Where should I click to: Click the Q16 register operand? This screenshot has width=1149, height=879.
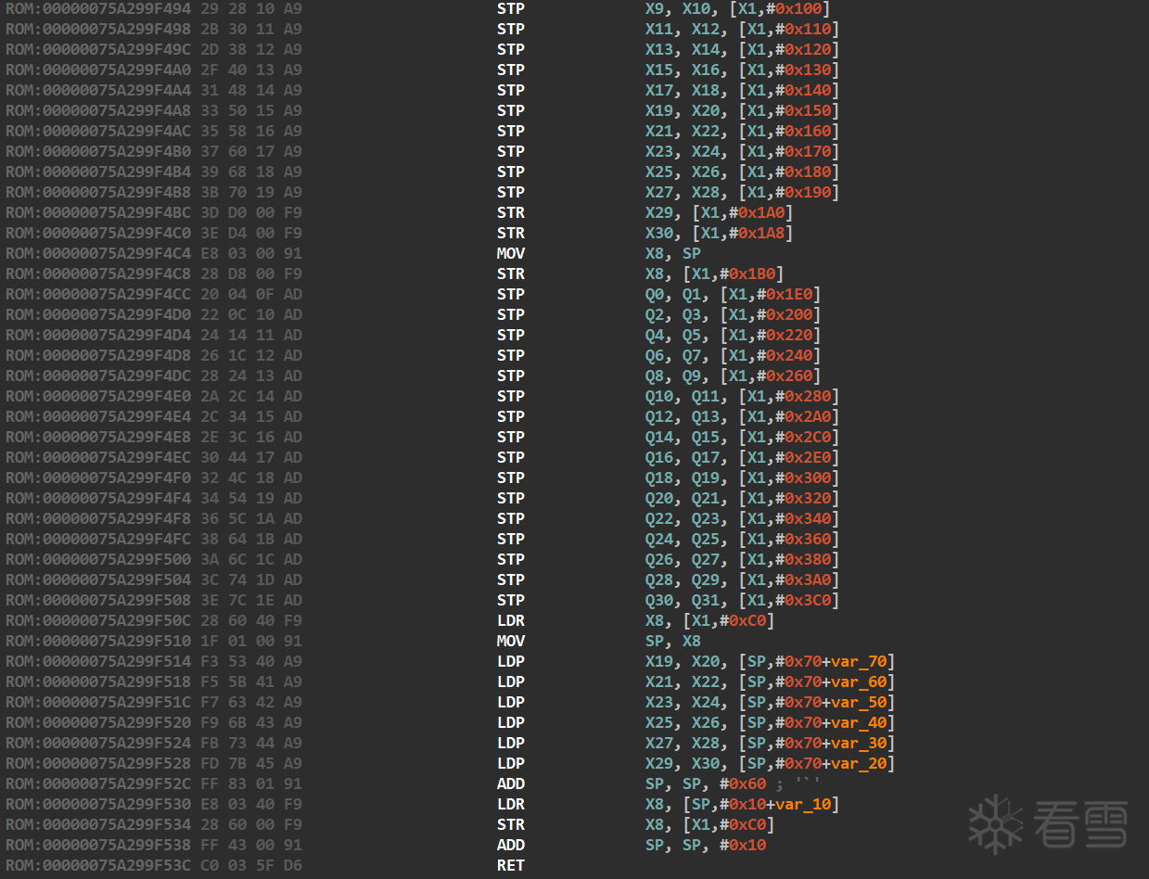coord(659,457)
